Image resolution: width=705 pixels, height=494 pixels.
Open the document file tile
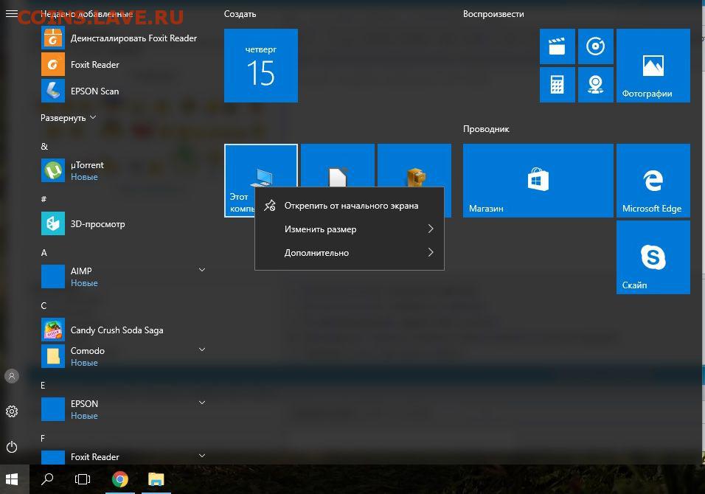pyautogui.click(x=338, y=165)
